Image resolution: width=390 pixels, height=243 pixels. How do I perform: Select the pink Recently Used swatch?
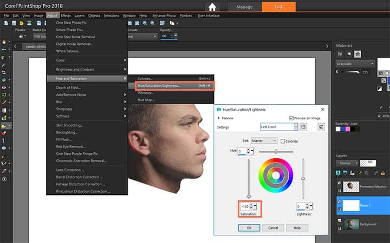pos(347,129)
